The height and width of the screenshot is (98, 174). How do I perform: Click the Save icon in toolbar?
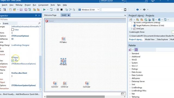click(x=21, y=10)
